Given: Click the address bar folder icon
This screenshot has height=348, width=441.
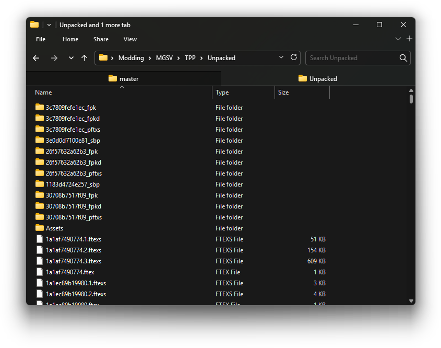Looking at the screenshot, I should (x=103, y=57).
